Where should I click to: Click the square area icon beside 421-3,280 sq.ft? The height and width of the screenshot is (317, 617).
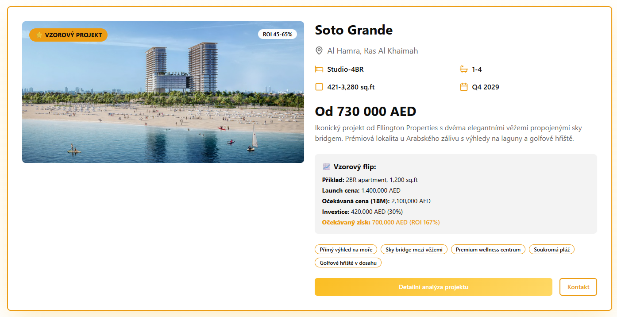319,87
